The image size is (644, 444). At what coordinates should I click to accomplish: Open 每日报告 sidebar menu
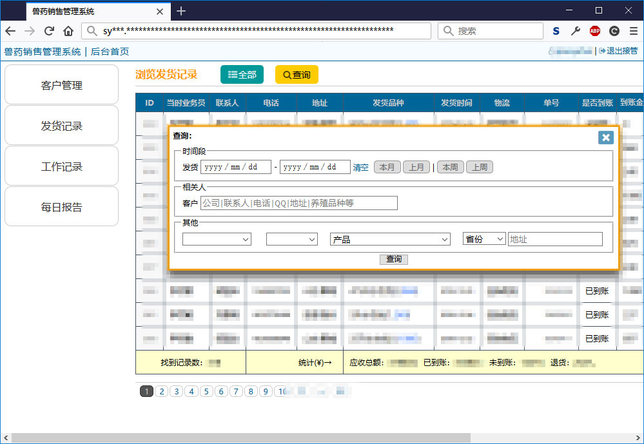point(62,207)
